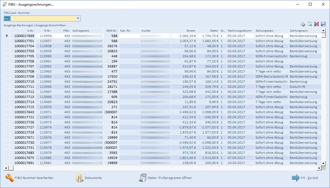Click Netto cell 167,58 €

point(208,76)
